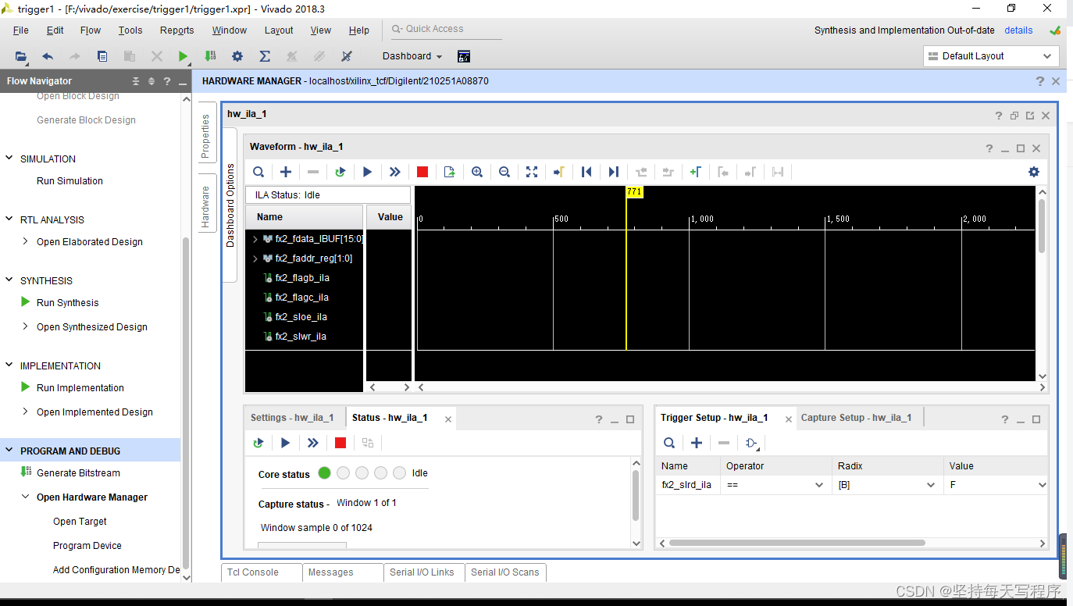Open the vertical Dashboard Options tab
This screenshot has height=606, width=1073.
point(230,205)
